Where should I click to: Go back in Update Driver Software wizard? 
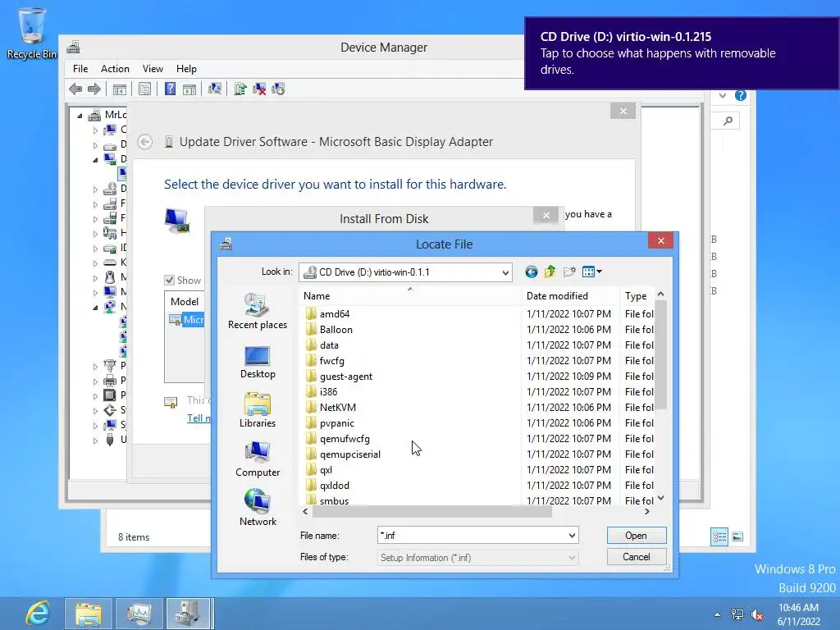click(144, 142)
